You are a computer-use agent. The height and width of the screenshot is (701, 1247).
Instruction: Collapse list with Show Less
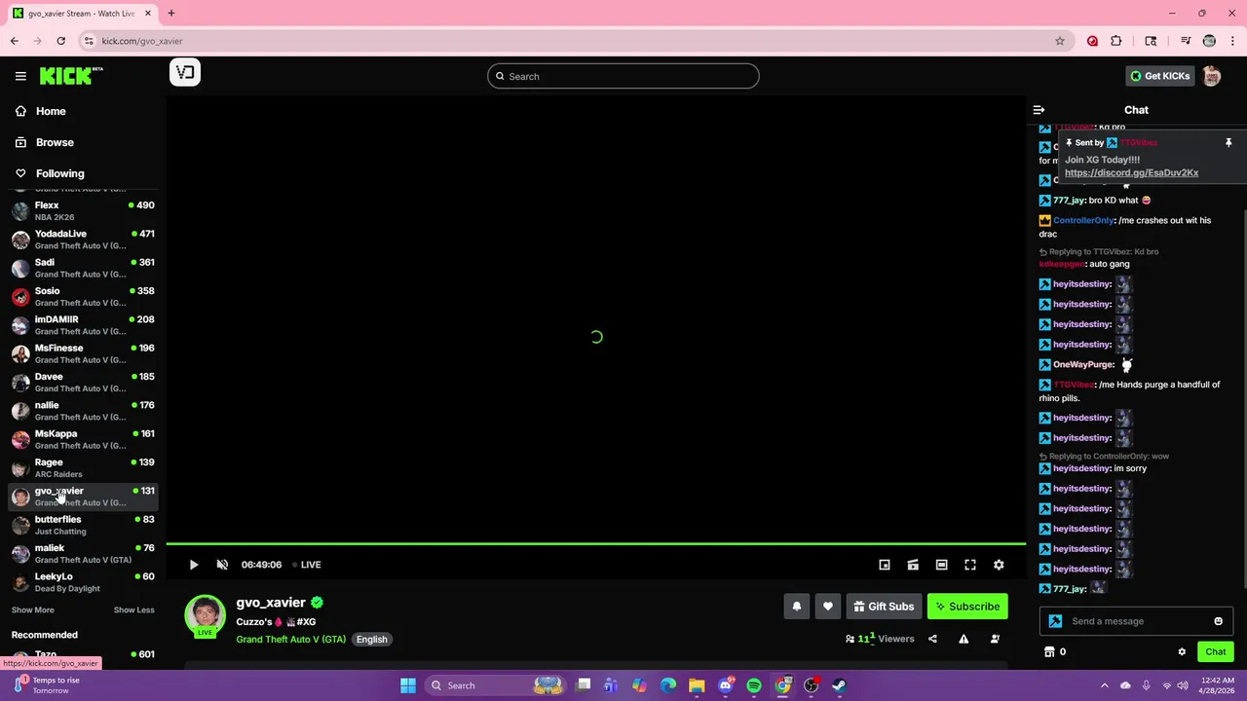tap(133, 609)
